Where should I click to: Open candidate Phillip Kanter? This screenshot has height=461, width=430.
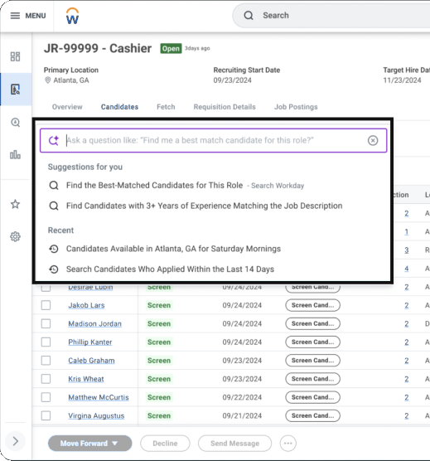coord(90,342)
